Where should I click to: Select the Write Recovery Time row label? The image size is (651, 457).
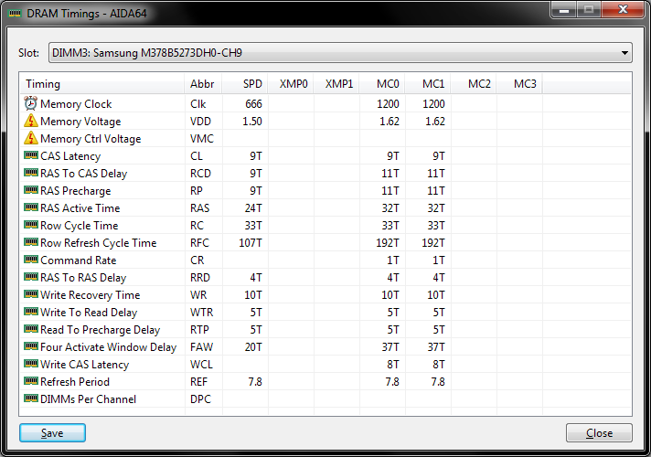point(91,295)
